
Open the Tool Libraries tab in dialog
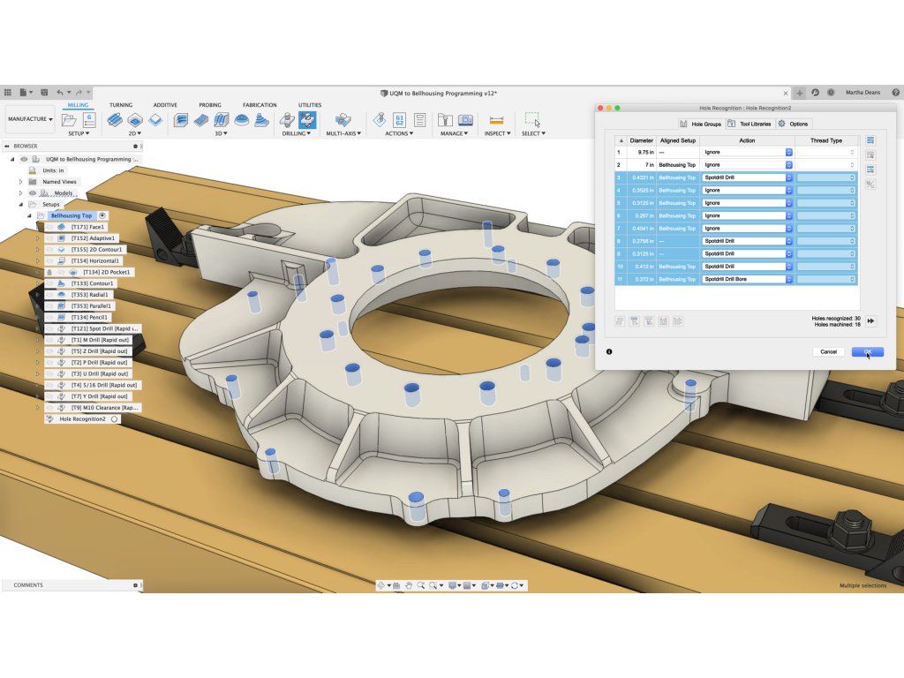click(749, 124)
